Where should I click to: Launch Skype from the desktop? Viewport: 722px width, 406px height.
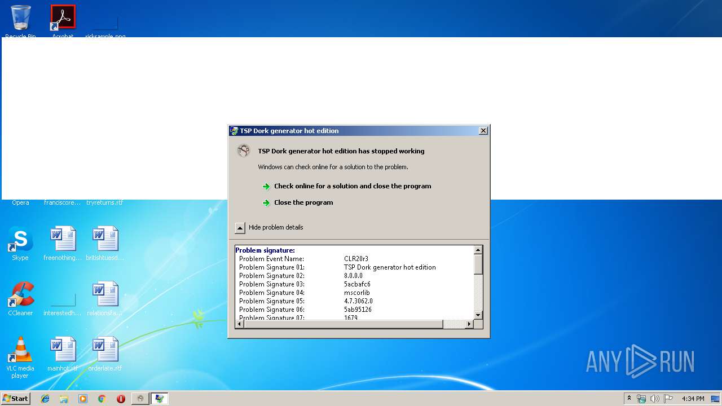click(20, 243)
